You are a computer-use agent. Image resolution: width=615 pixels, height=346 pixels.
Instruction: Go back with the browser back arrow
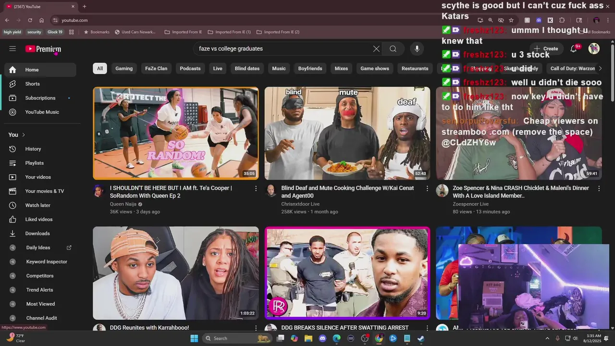7,20
